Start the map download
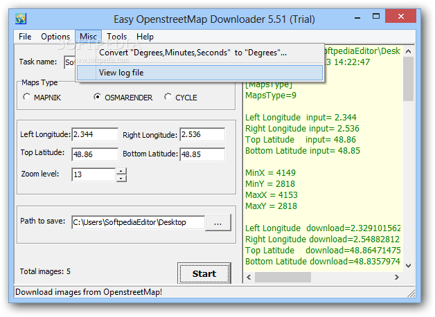This screenshot has width=435, height=317. click(204, 273)
